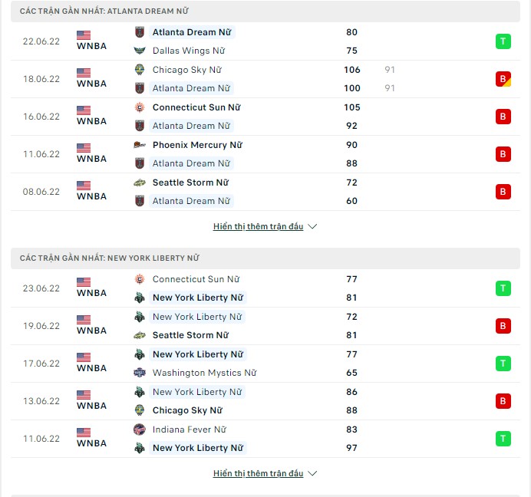Click the green T badge for 17.06.22 match
Screen dimensions: 531x497
(x=503, y=364)
